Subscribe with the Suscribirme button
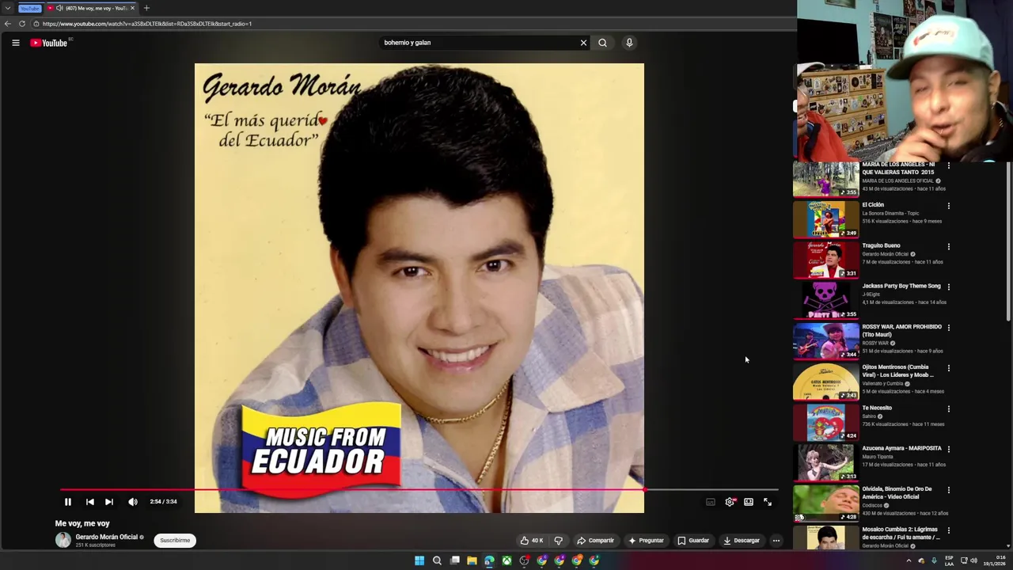The width and height of the screenshot is (1013, 570). [175, 541]
